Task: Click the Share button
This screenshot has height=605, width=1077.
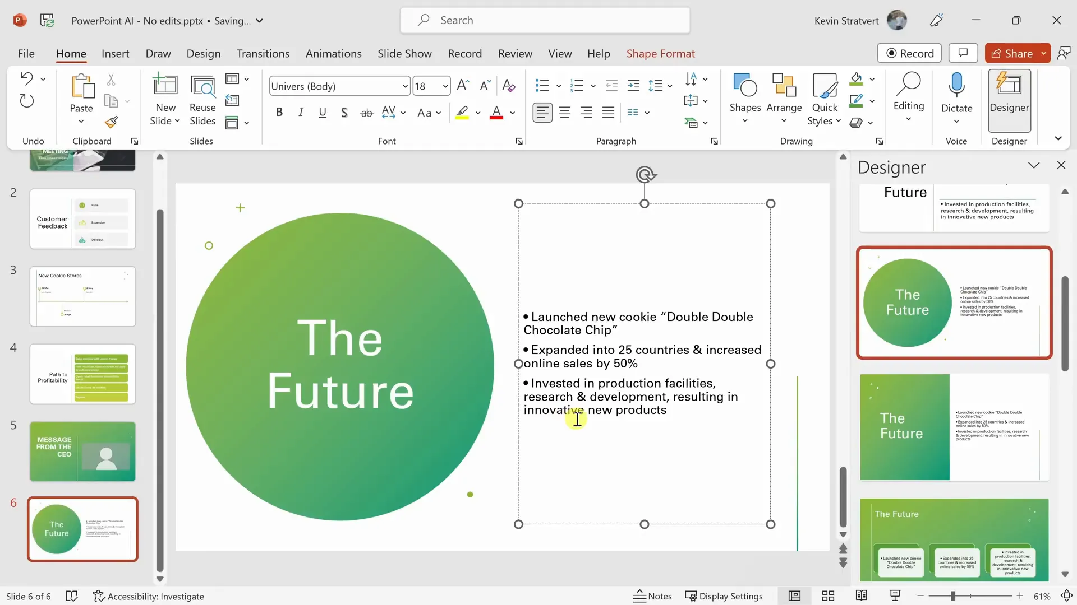Action: tap(1012, 53)
